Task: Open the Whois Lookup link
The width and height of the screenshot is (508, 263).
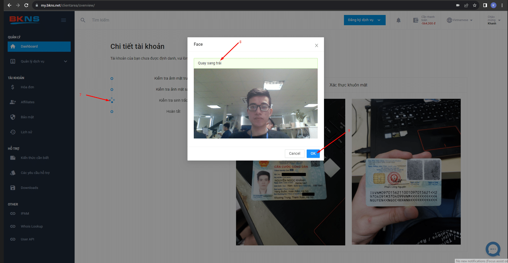Action: 32,226
